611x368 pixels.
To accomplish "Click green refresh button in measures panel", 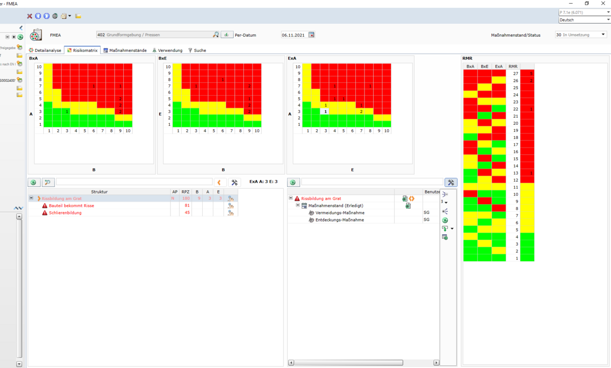I will coord(294,182).
